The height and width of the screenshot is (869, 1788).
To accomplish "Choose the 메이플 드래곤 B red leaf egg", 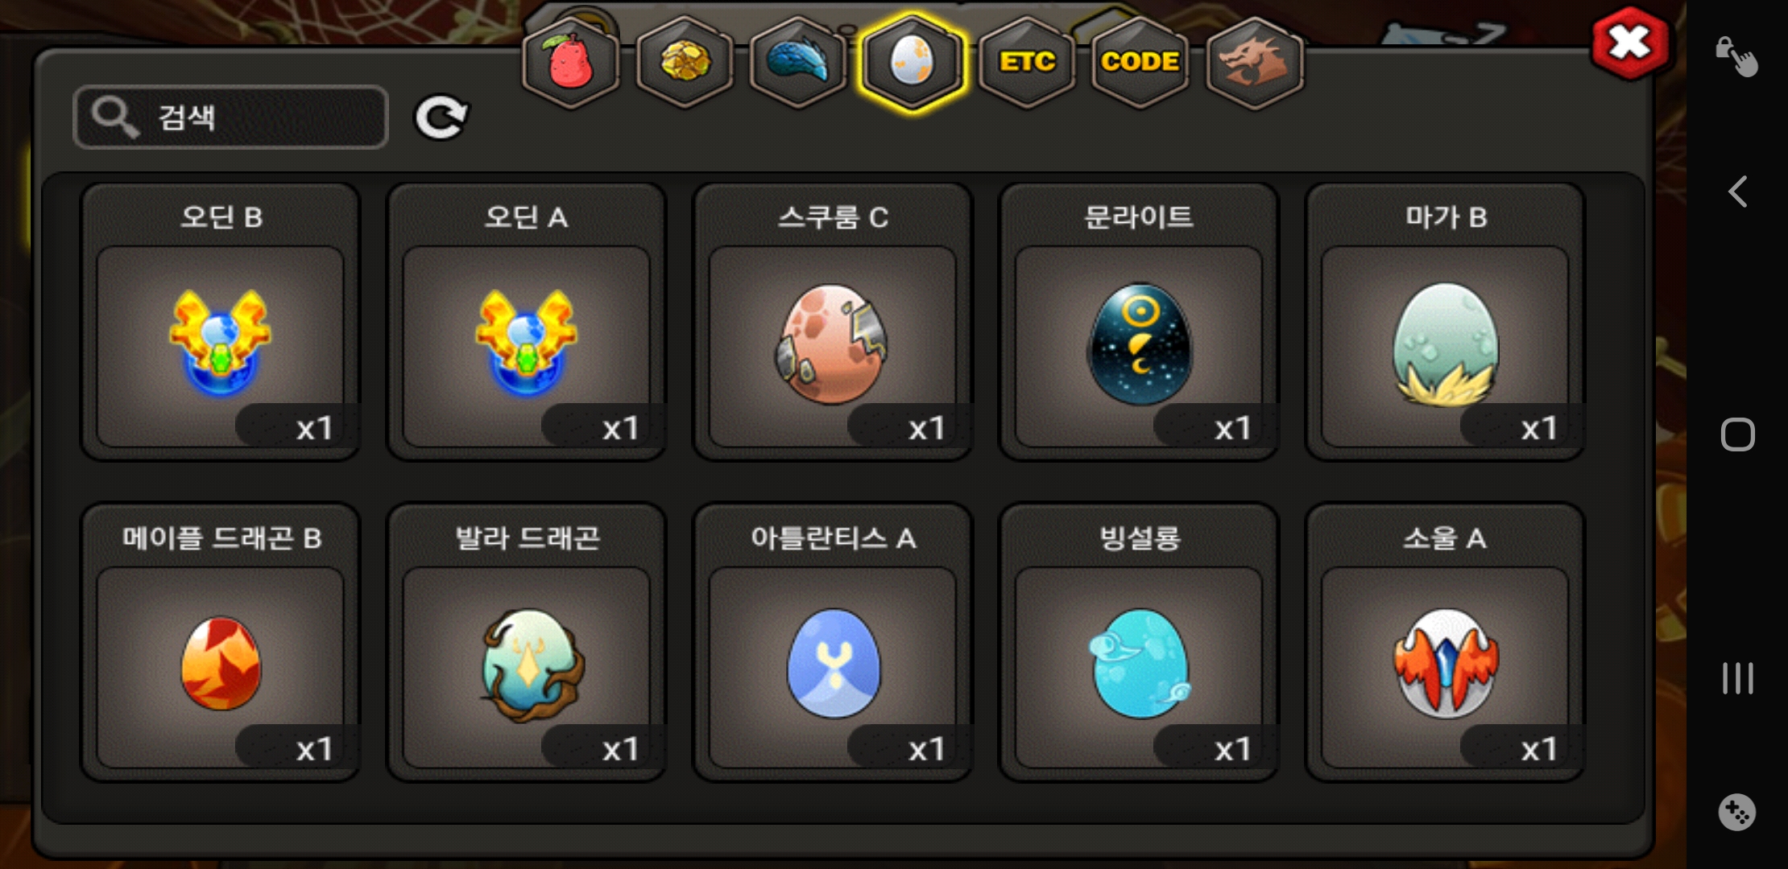I will (x=221, y=642).
